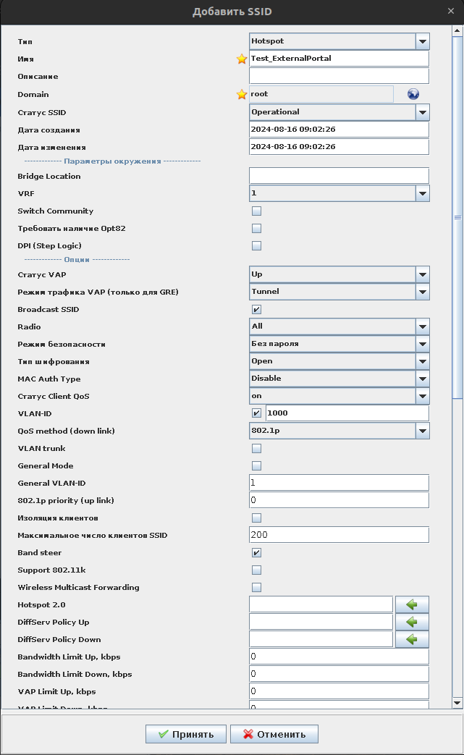Close the Add SSID dialog window
464x755 pixels.
[451, 12]
